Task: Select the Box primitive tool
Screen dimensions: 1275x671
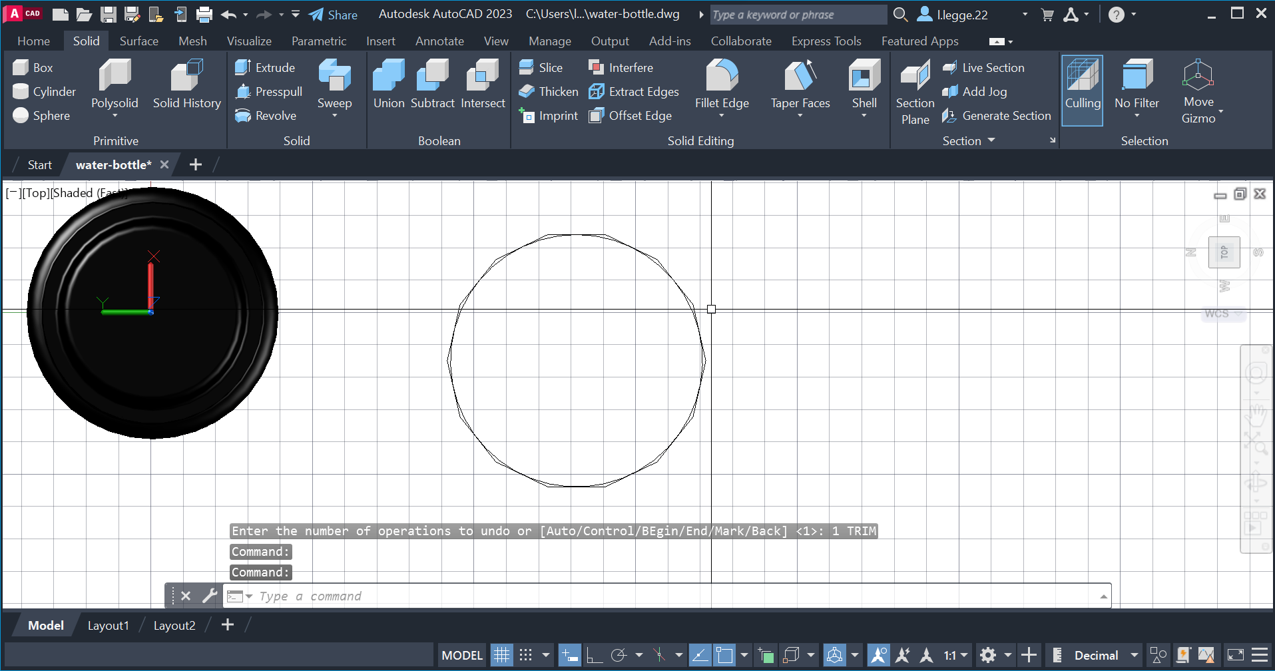Action: point(33,67)
